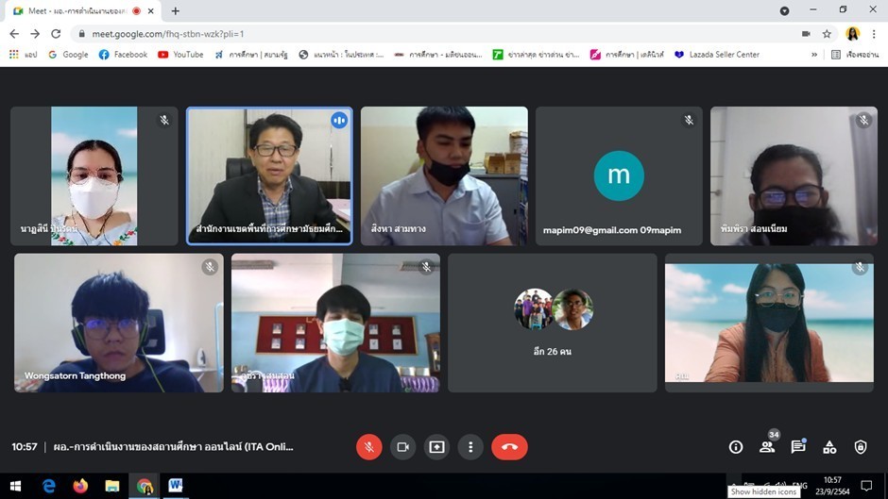Image resolution: width=888 pixels, height=499 pixels.
Task: Click the Present now screen share icon
Action: click(x=436, y=447)
